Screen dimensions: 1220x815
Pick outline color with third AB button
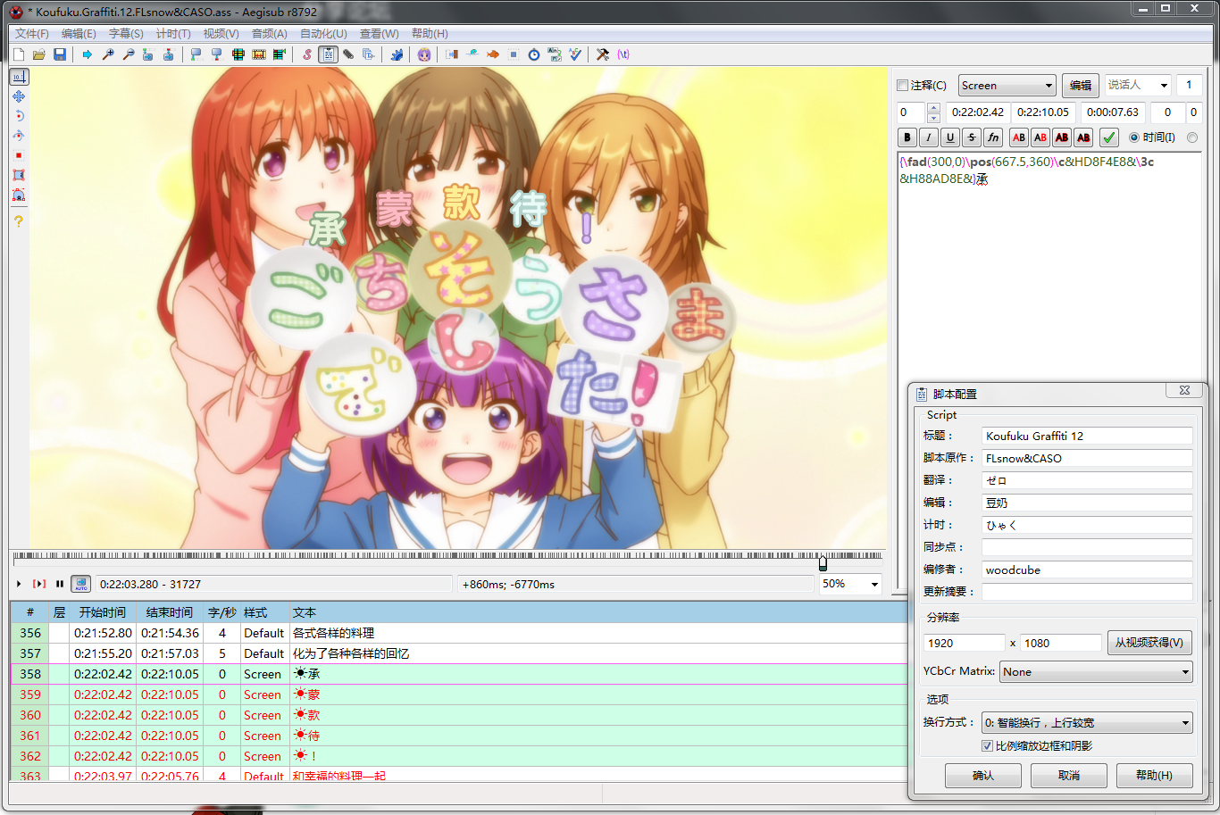(x=1062, y=137)
